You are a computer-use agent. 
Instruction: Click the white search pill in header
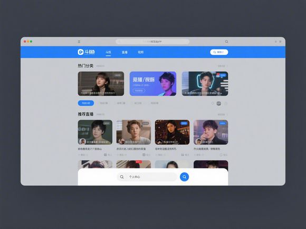[x=219, y=52]
